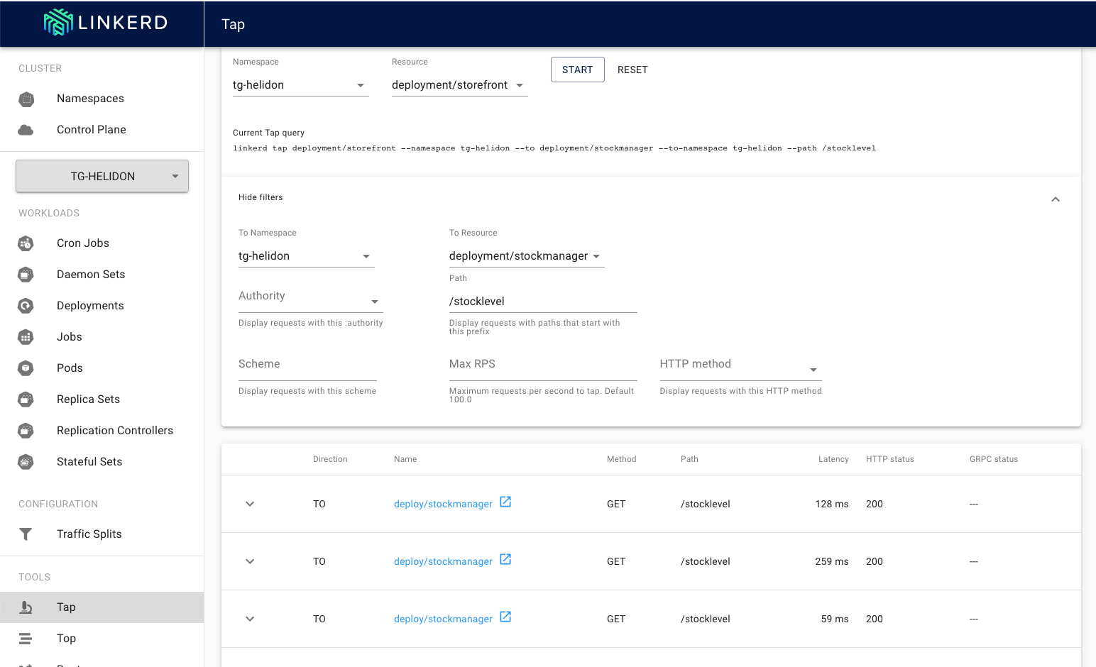Click the 128 ms latency value

[832, 504]
